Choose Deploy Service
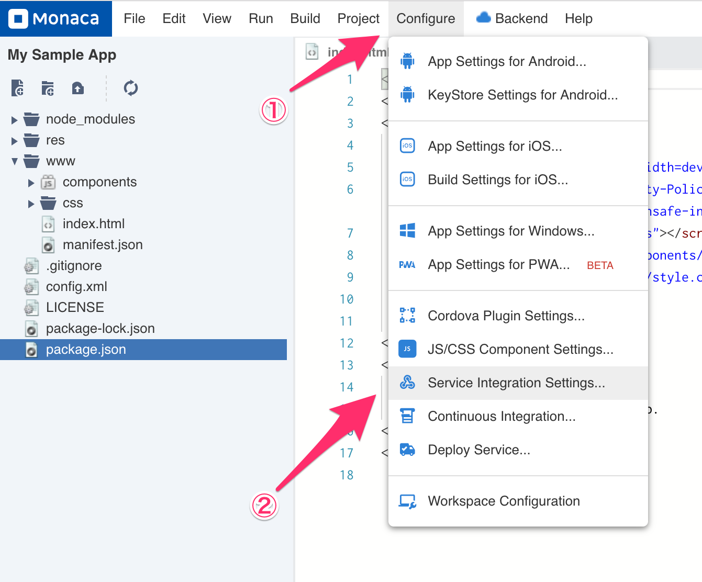702x582 pixels. [x=518, y=450]
